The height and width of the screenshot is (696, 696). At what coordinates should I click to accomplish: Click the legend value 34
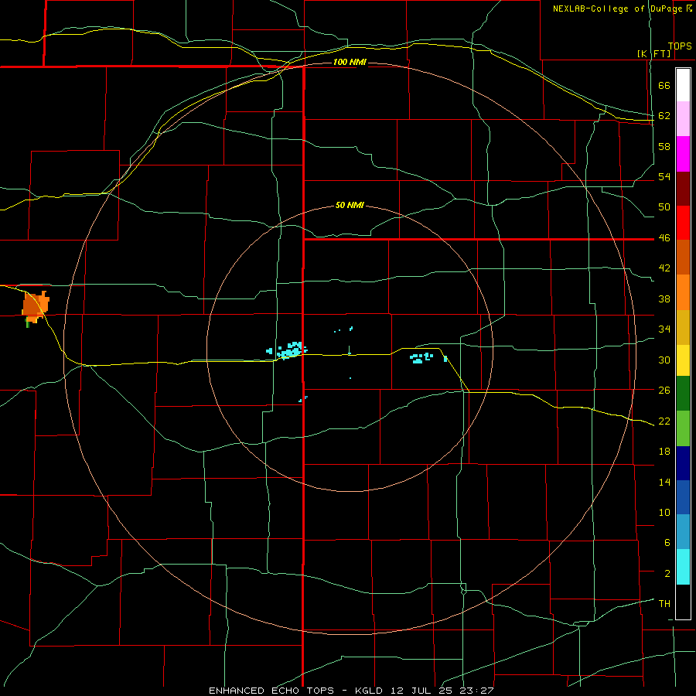click(x=664, y=329)
